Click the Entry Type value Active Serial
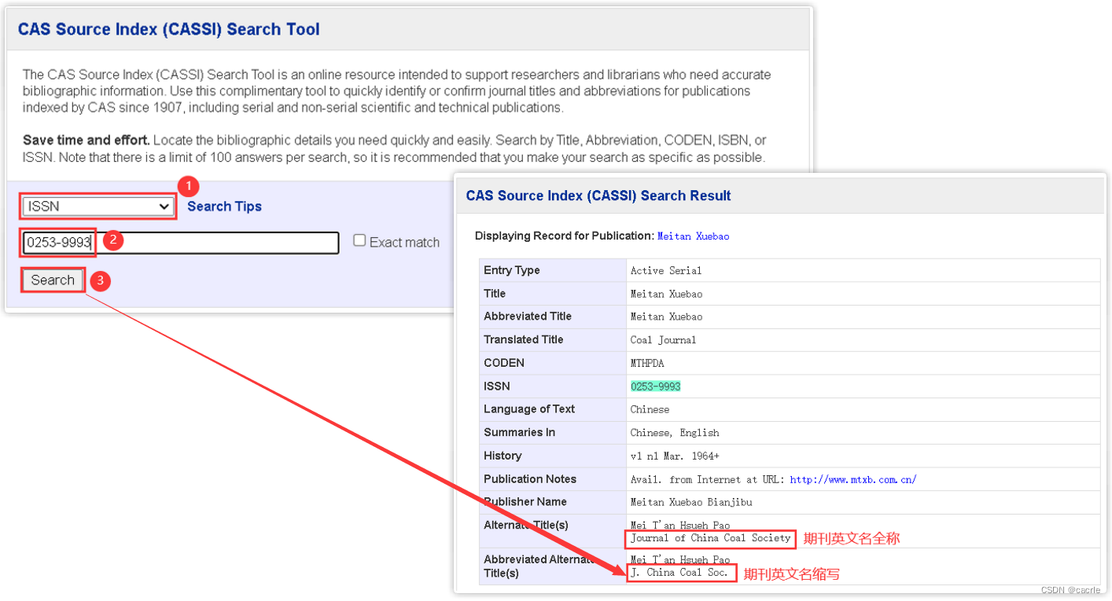The height and width of the screenshot is (601, 1112). click(666, 270)
